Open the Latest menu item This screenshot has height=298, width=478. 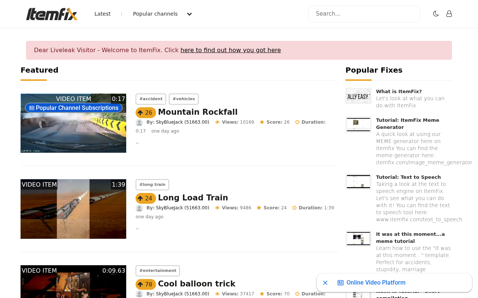[102, 14]
